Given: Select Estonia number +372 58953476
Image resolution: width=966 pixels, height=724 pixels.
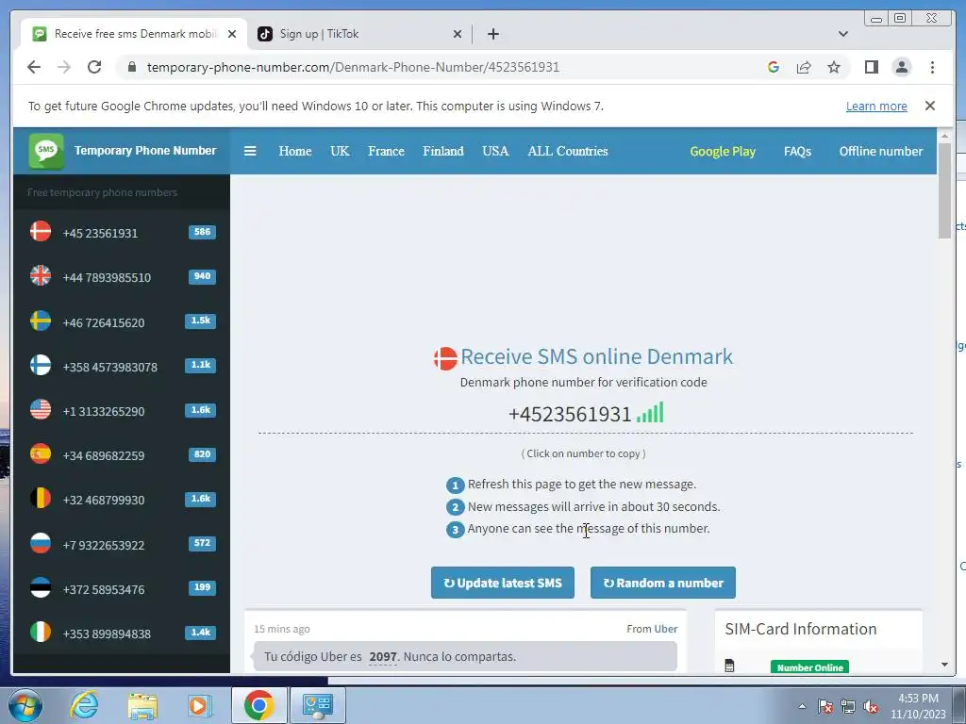Looking at the screenshot, I should click(122, 588).
